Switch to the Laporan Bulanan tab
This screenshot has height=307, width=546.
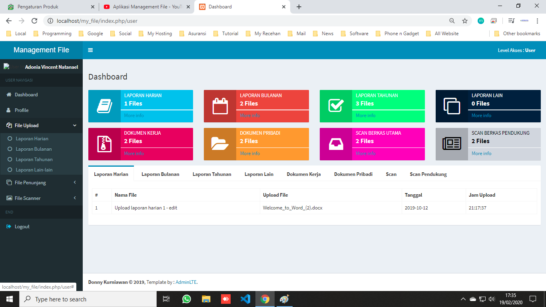pyautogui.click(x=160, y=174)
